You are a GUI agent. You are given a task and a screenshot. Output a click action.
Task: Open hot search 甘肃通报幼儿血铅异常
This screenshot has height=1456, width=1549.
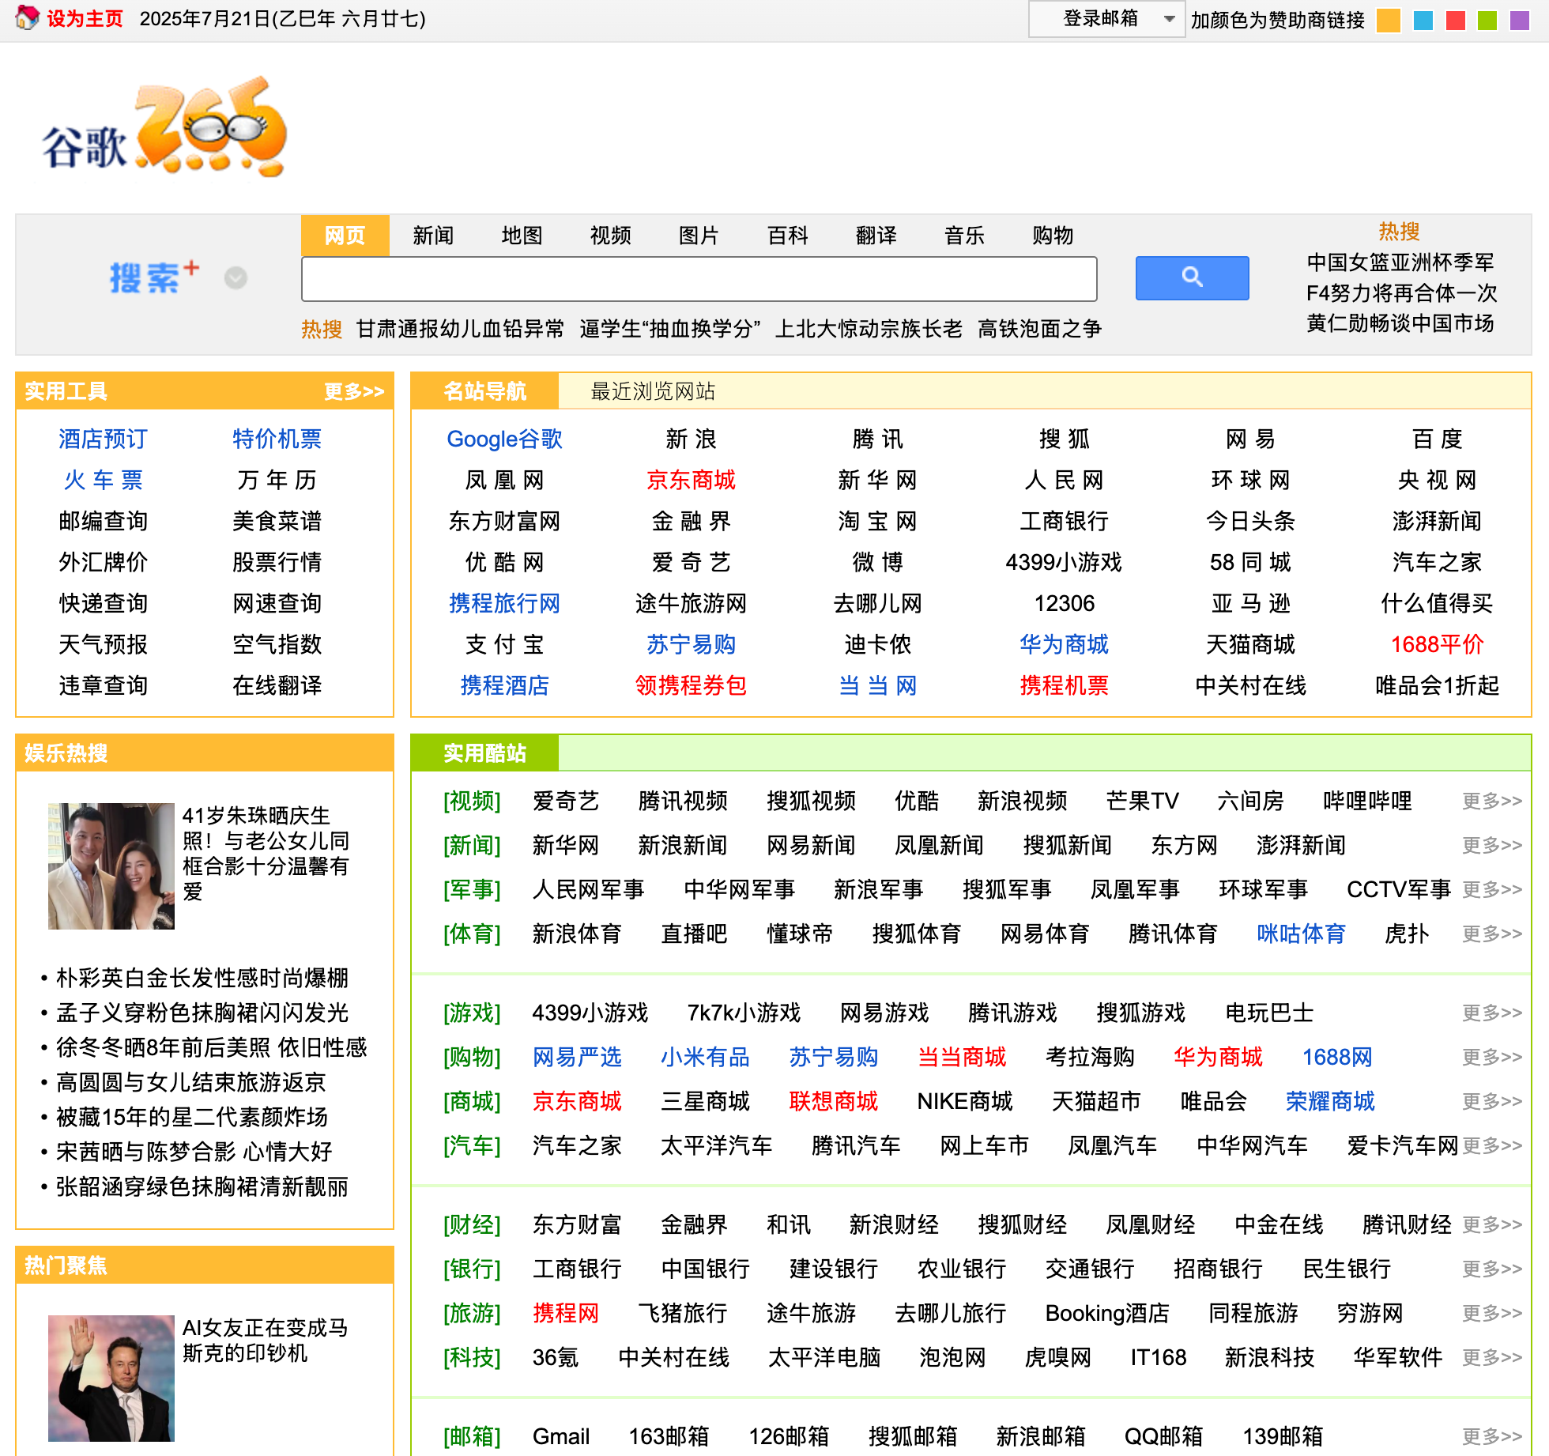pos(460,328)
